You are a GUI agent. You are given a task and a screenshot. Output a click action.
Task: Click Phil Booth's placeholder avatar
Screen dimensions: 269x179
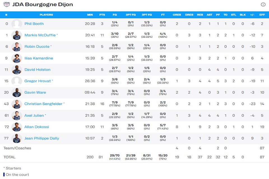point(17,24)
